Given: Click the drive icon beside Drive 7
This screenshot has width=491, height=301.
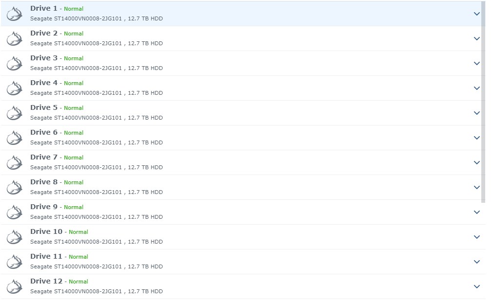Looking at the screenshot, I should coord(15,163).
